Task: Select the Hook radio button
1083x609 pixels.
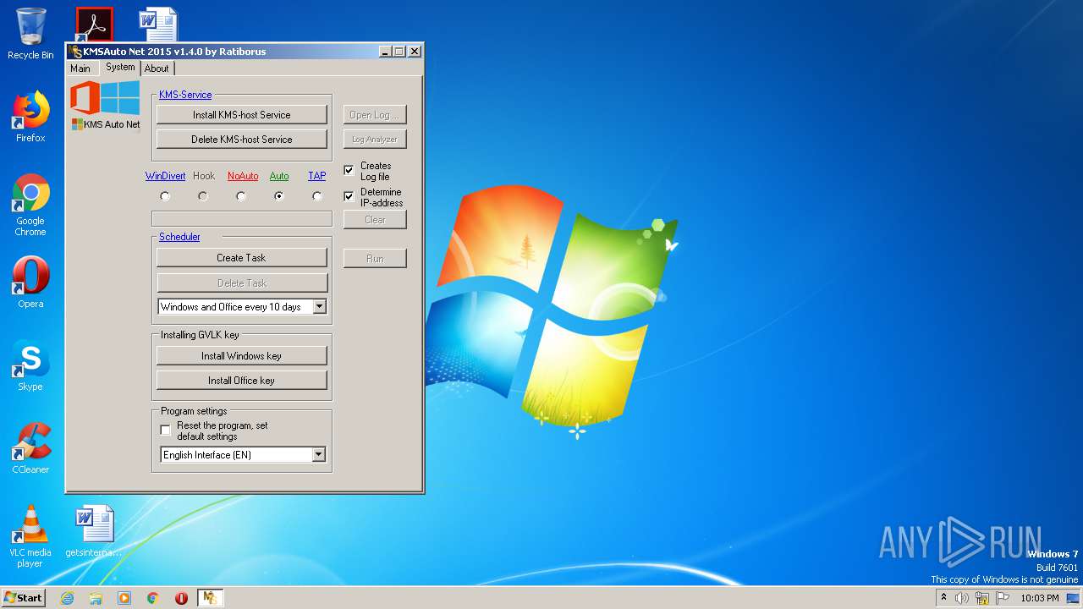Action: click(203, 196)
